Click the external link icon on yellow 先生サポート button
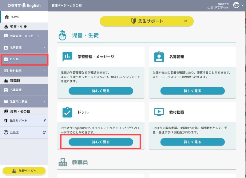 [x=186, y=21]
